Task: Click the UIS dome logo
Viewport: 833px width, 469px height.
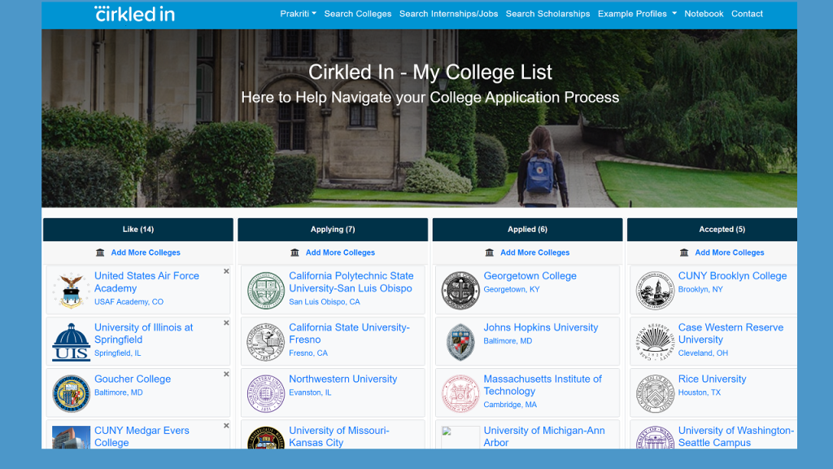Action: tap(72, 342)
